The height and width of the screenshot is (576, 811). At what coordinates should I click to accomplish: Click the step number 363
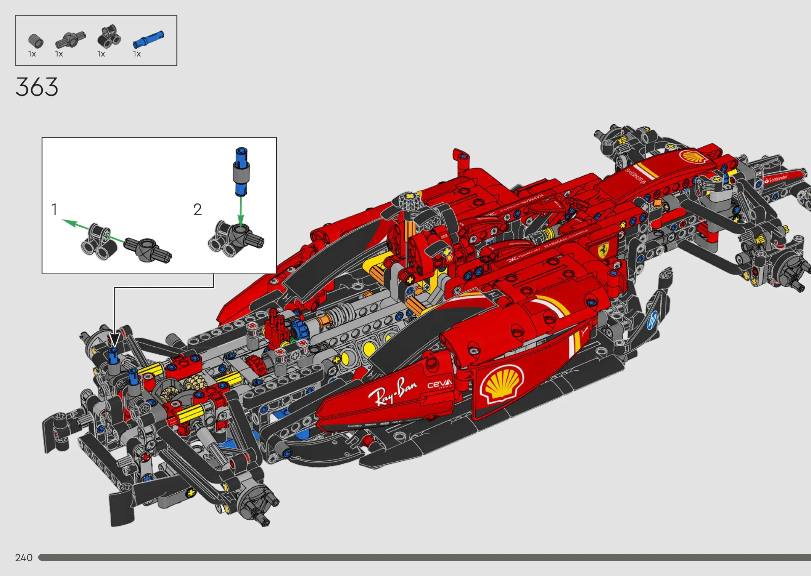pyautogui.click(x=37, y=87)
